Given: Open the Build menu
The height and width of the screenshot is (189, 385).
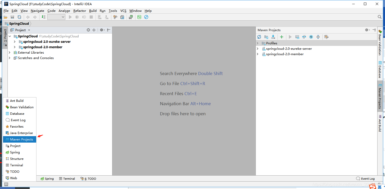Looking at the screenshot, I should tap(93, 11).
